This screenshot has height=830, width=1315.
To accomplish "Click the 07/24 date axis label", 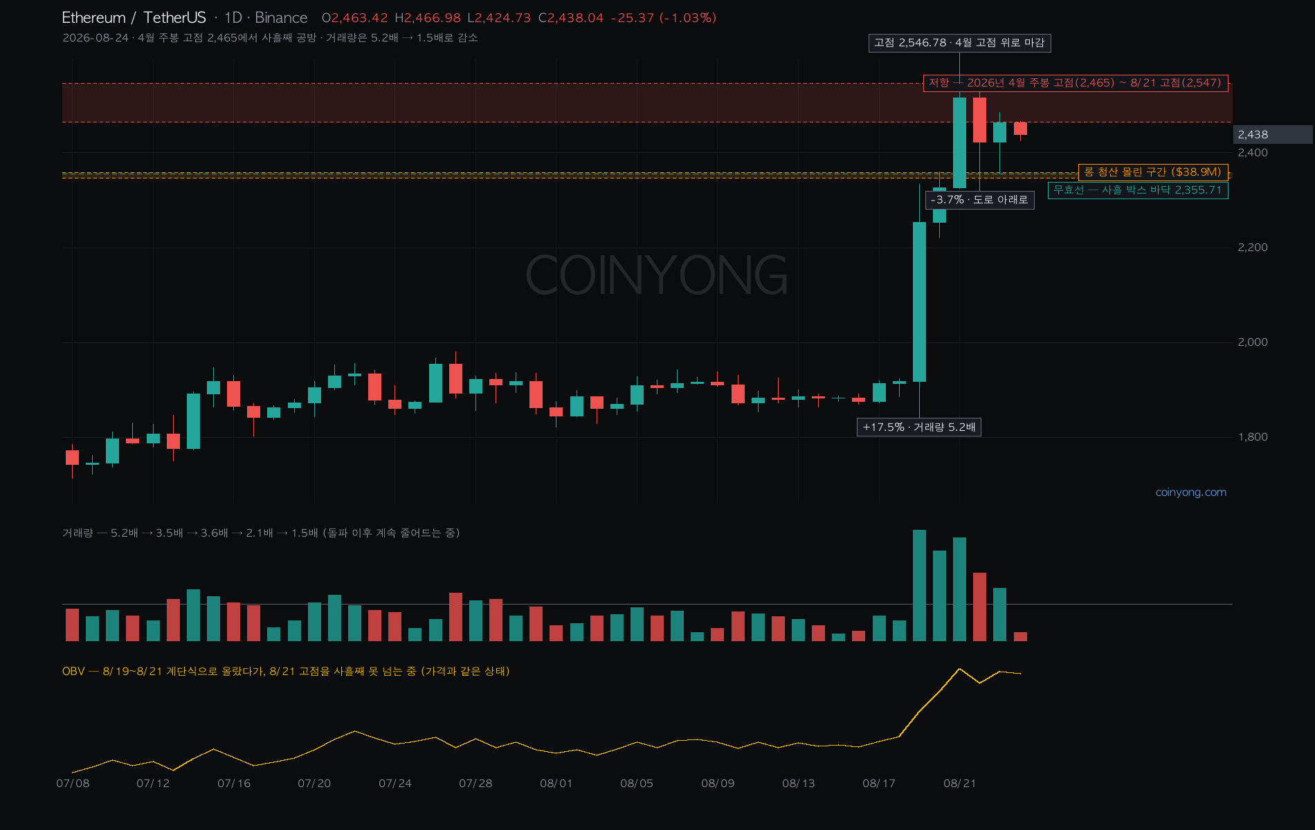I will click(395, 783).
